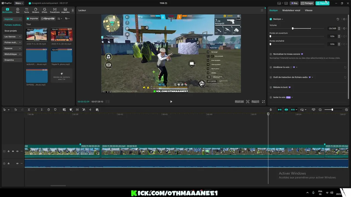Enable Normaliser le niveau sonore

[x=271, y=54]
